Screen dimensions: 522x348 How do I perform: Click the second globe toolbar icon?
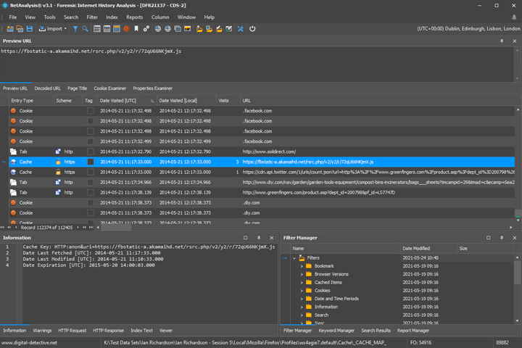point(167,29)
